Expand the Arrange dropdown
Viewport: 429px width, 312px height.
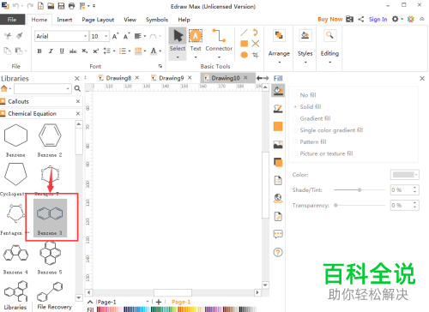tap(279, 62)
